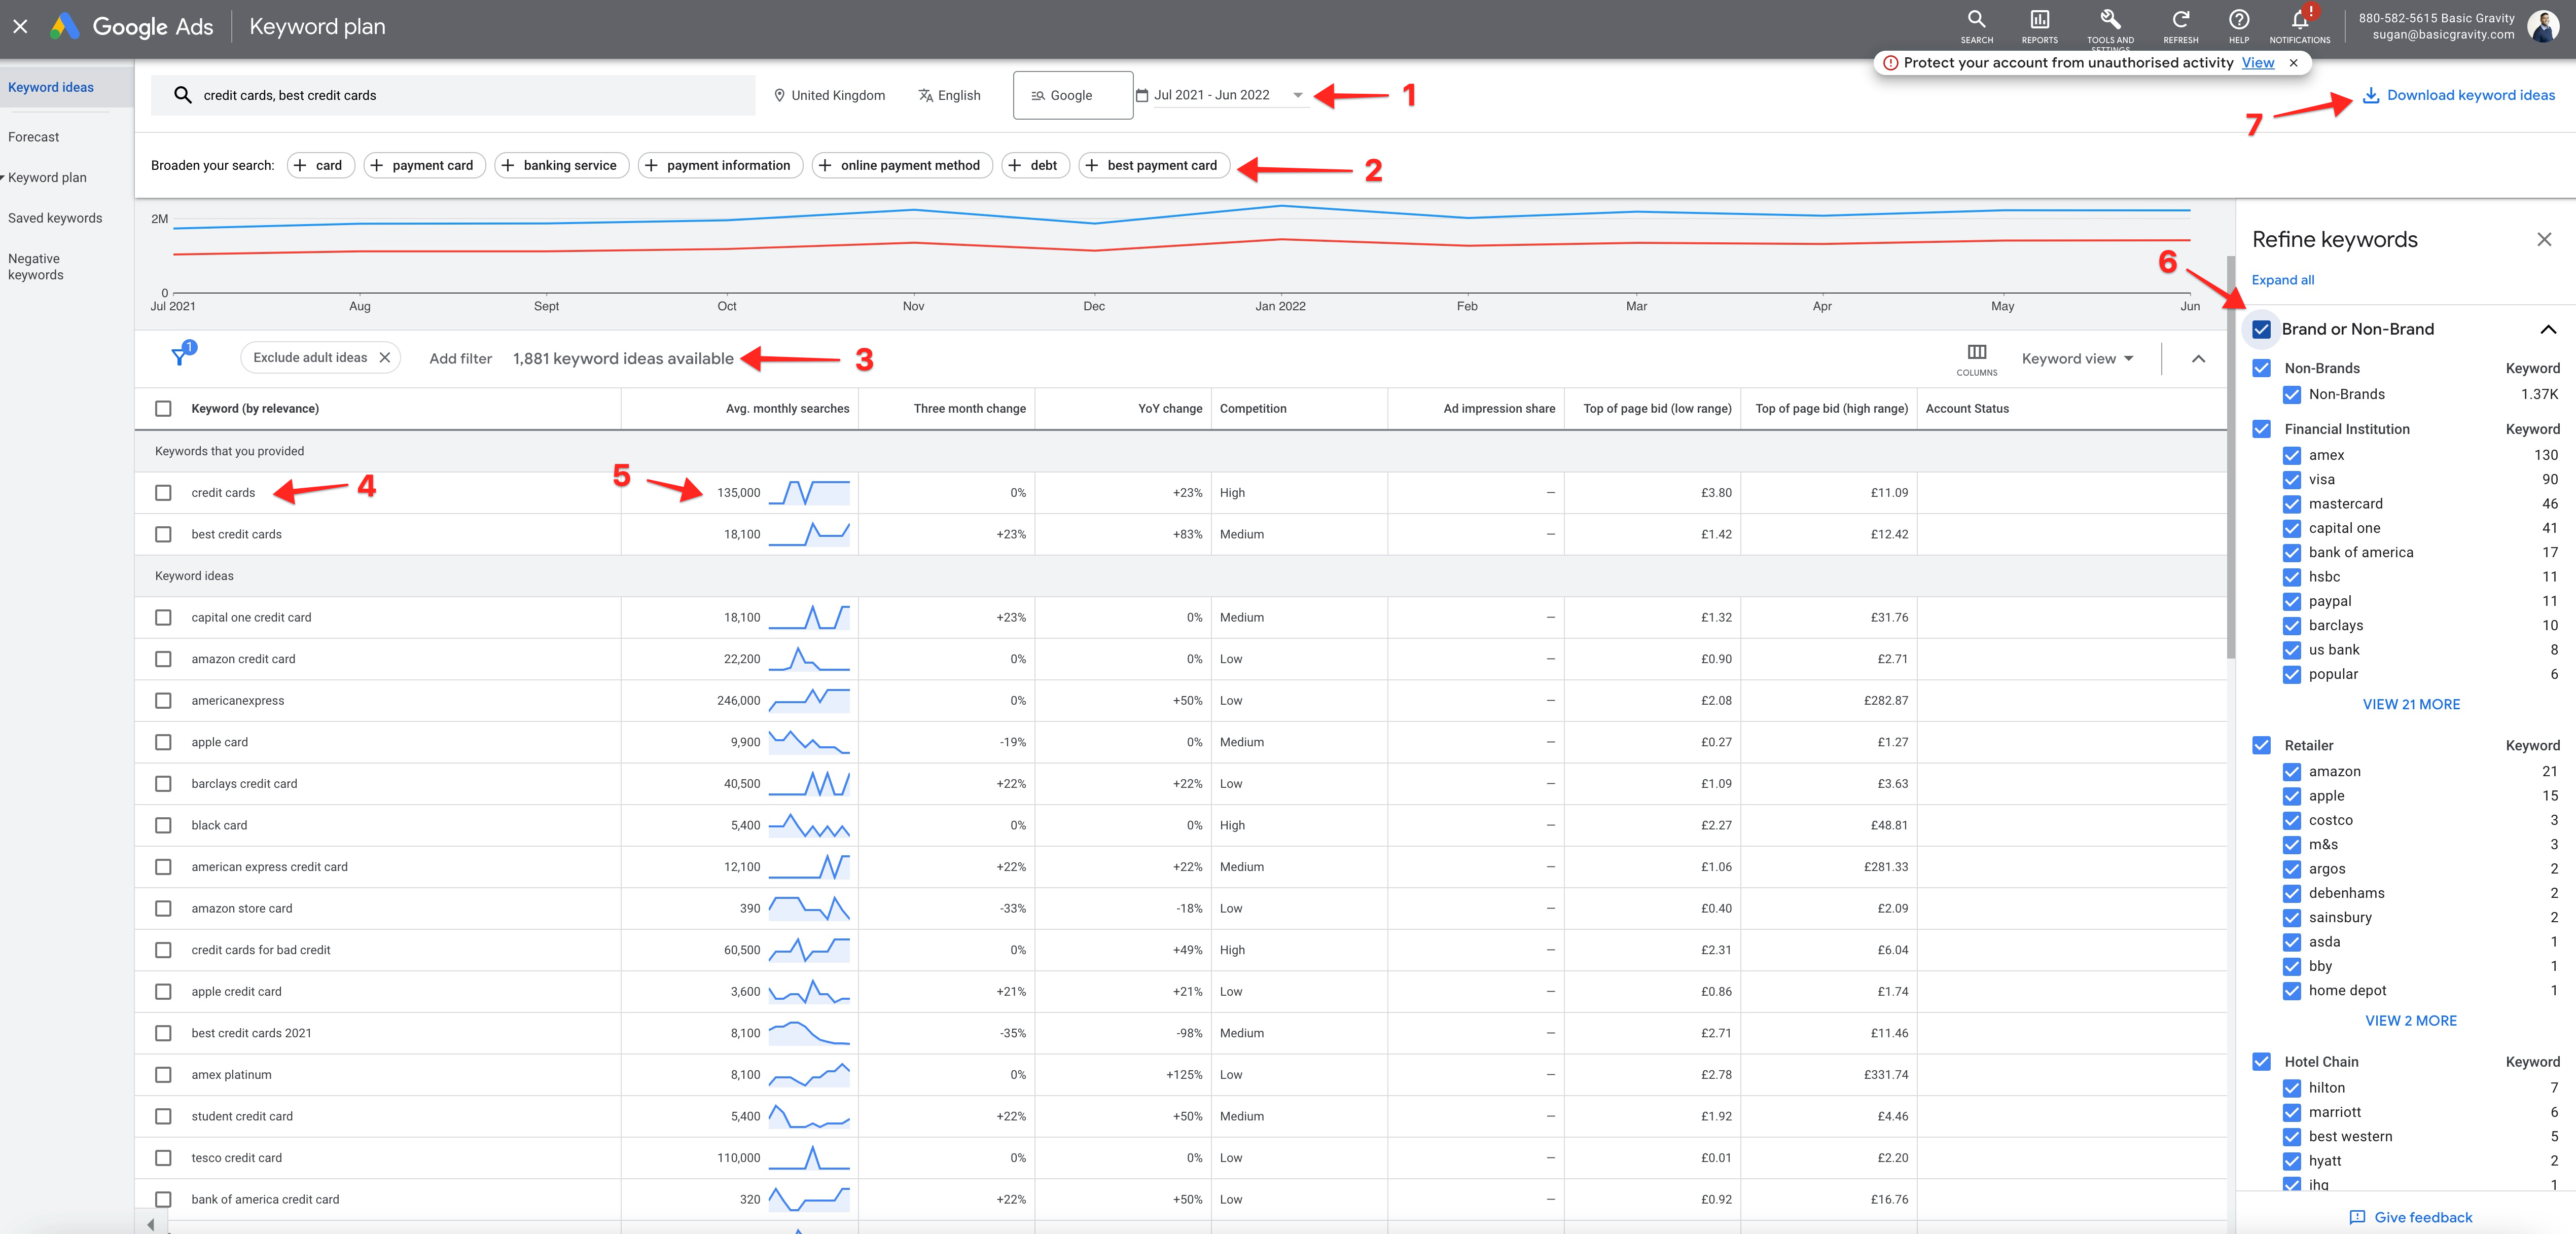Open the Help question mark icon

point(2239,20)
